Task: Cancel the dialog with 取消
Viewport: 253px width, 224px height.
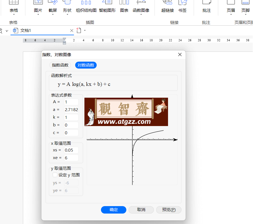Action: click(141, 210)
